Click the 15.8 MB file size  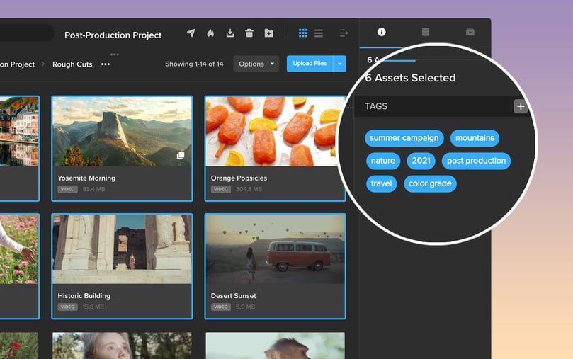[93, 307]
